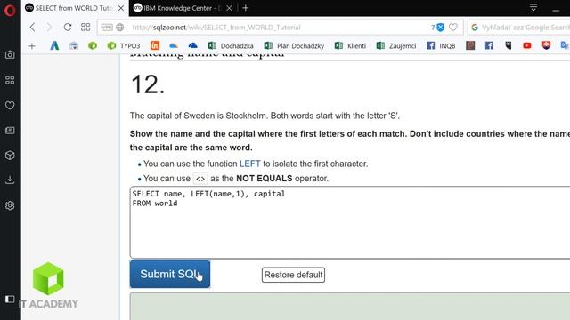Click the '12.' exercise number

tap(148, 84)
